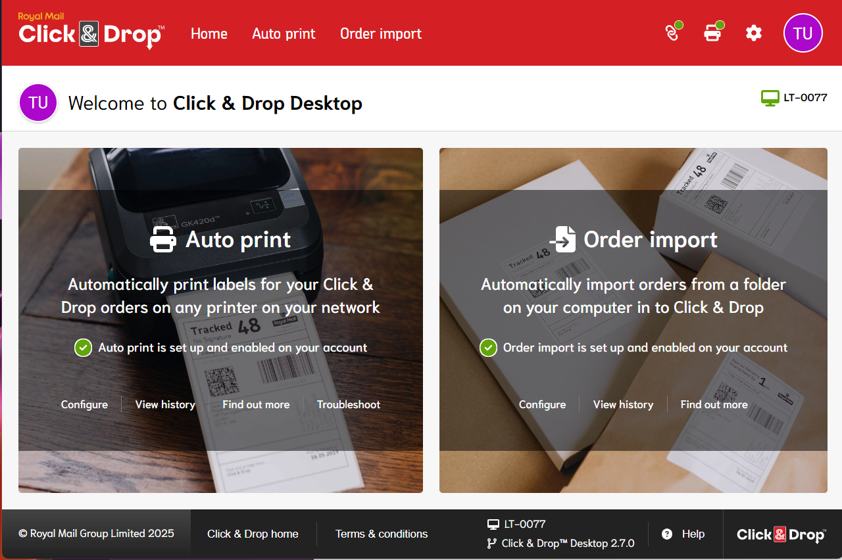
Task: Open the Order import menu item
Action: [x=381, y=34]
